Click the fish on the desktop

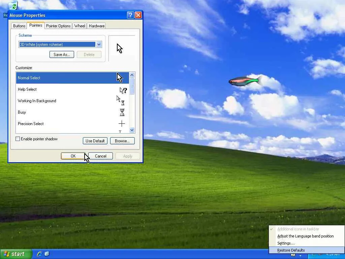(x=245, y=81)
